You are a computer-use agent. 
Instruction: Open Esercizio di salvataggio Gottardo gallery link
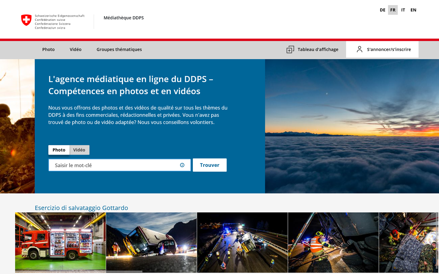coord(81,208)
